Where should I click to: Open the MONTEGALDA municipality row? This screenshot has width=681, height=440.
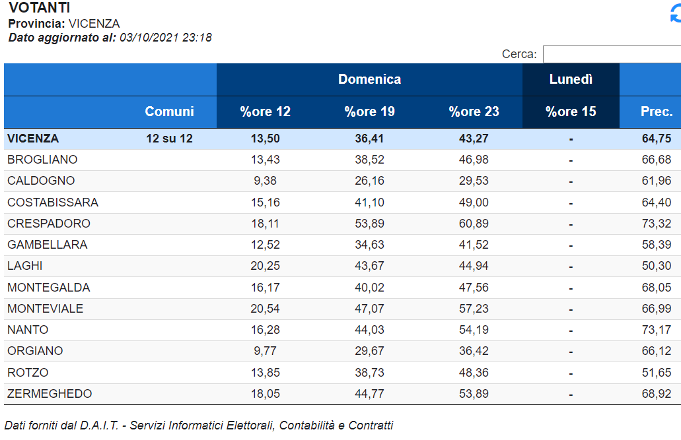[342, 288]
